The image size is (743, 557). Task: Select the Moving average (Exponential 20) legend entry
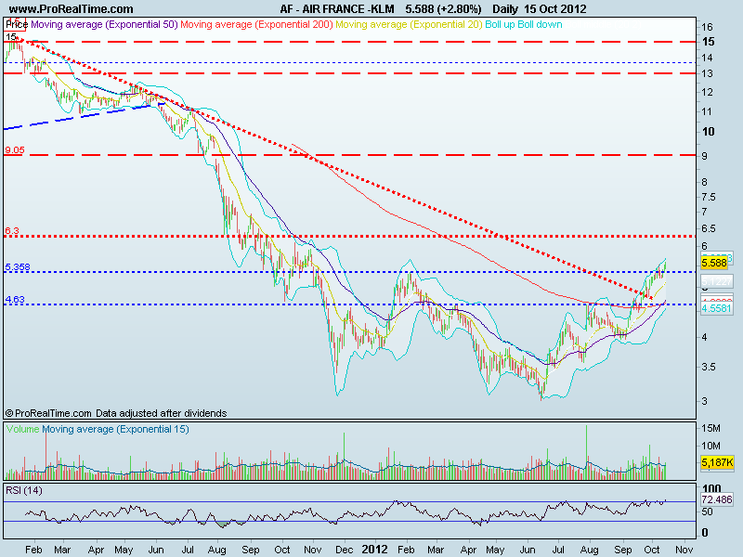coord(409,25)
